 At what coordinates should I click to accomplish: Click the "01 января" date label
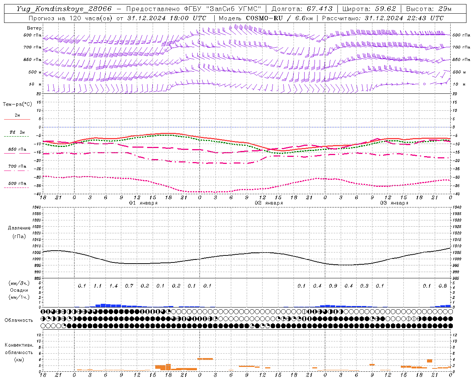[143, 203]
